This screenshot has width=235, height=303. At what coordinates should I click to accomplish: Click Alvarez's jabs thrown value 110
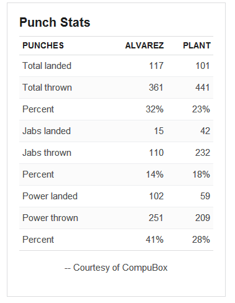[156, 153]
